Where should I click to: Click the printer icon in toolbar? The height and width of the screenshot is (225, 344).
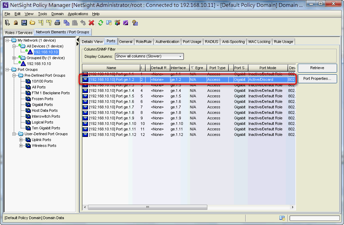[57, 22]
